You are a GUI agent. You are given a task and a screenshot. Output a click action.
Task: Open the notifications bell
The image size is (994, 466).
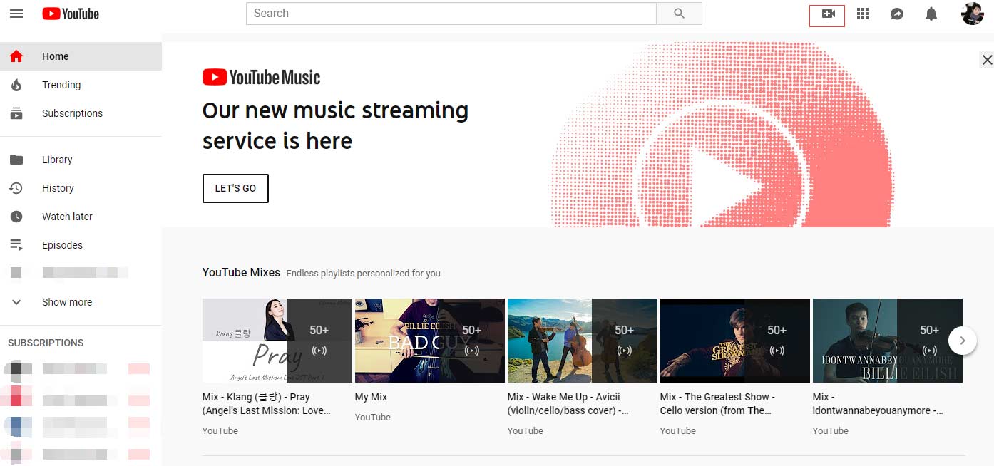(931, 14)
